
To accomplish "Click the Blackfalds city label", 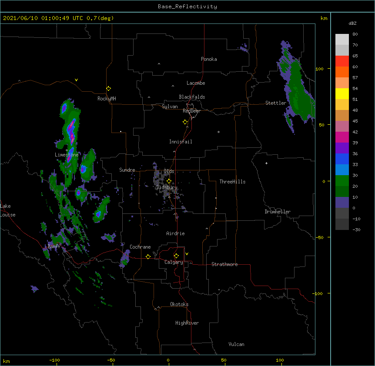I will point(192,97).
